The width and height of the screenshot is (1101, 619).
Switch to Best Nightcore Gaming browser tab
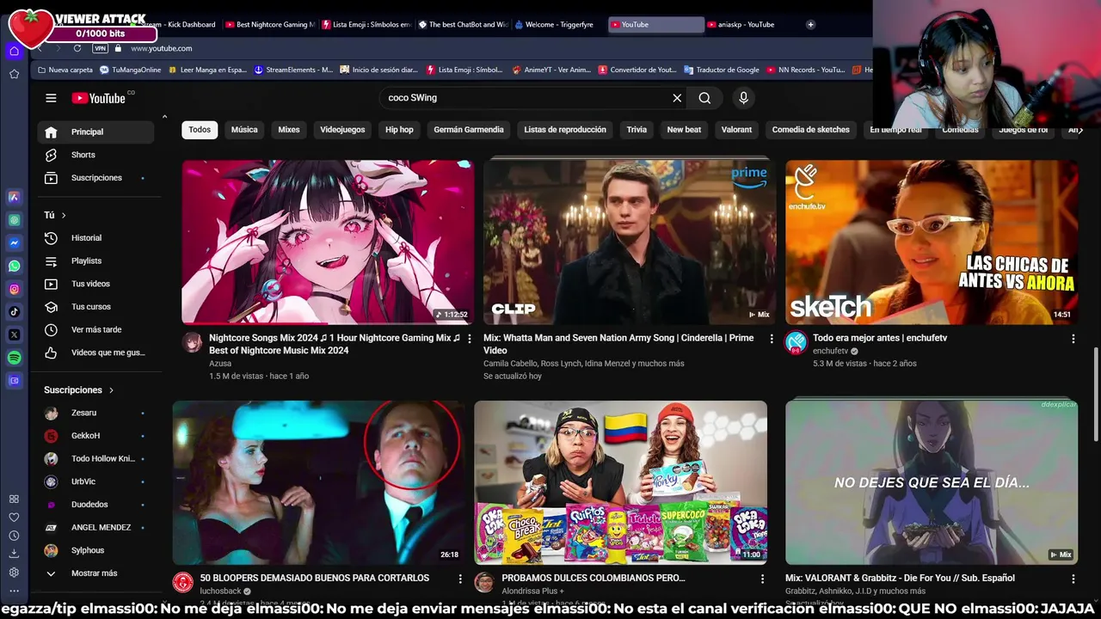point(270,24)
